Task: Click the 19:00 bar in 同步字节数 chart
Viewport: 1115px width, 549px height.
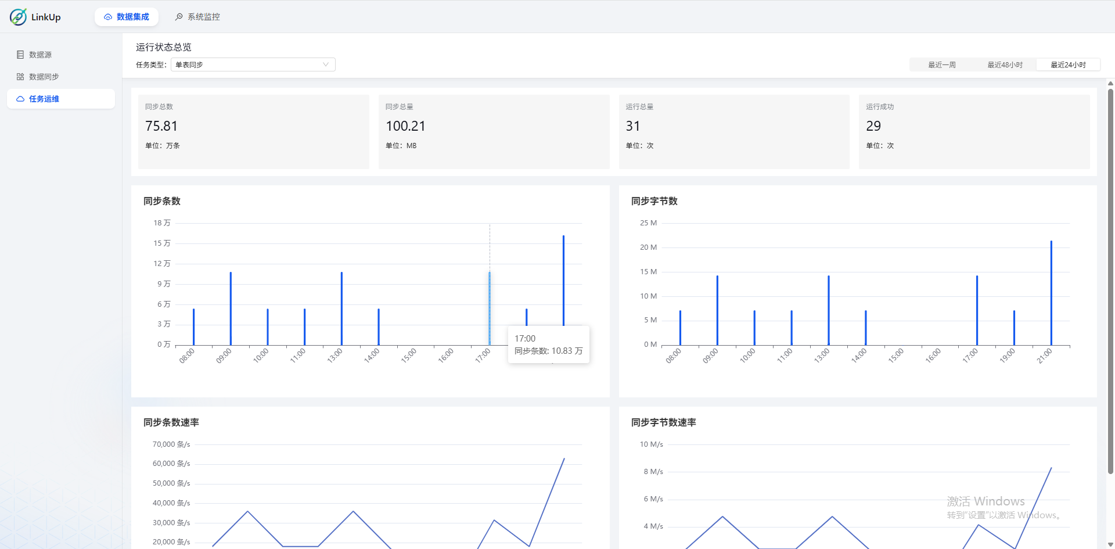Action: tap(1014, 328)
